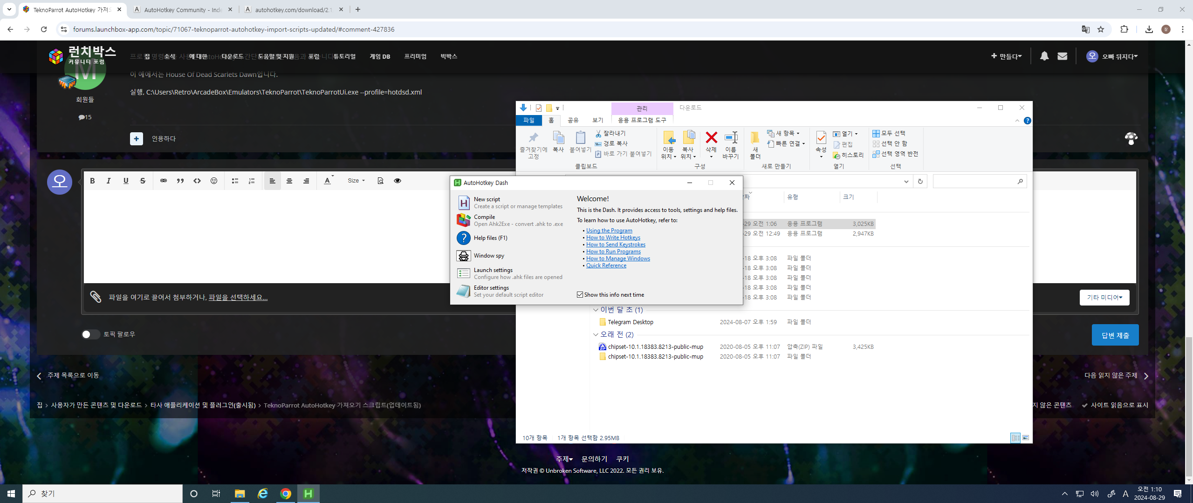Click the editor preview page icon
Image resolution: width=1193 pixels, height=503 pixels.
coord(380,181)
